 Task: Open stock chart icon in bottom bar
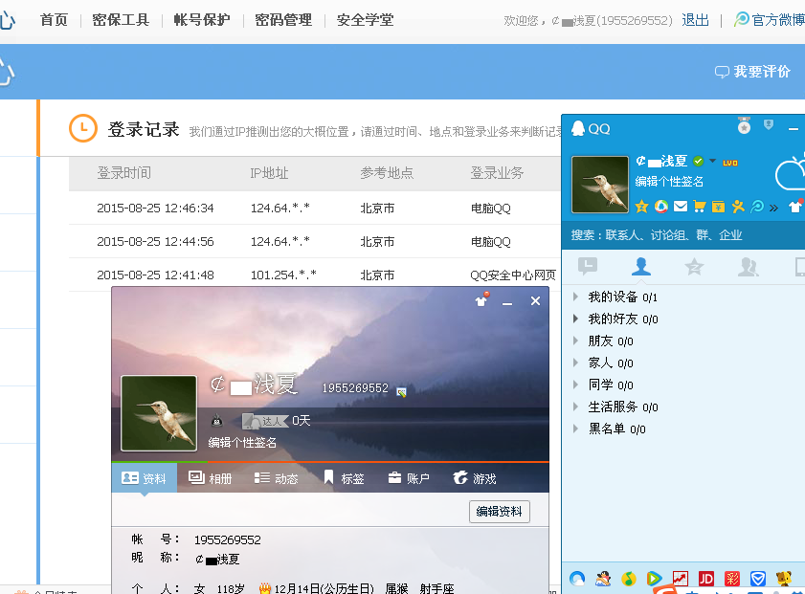click(681, 579)
